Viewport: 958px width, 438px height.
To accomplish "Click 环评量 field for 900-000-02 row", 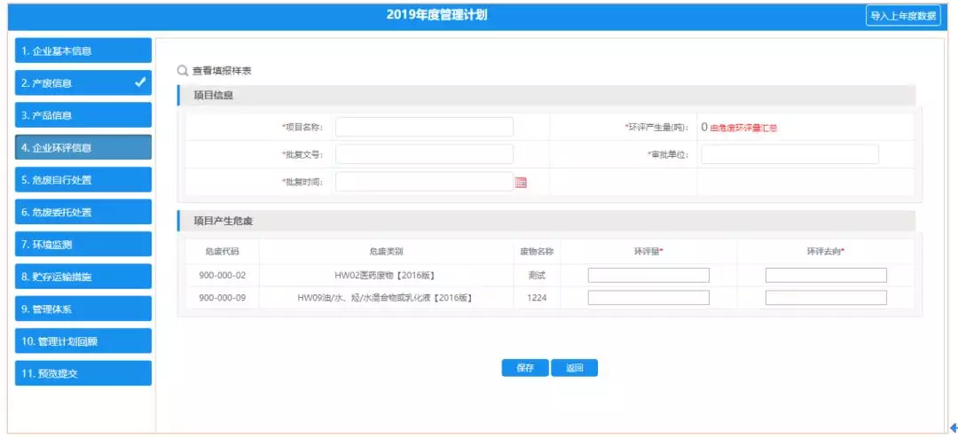I will click(x=648, y=275).
